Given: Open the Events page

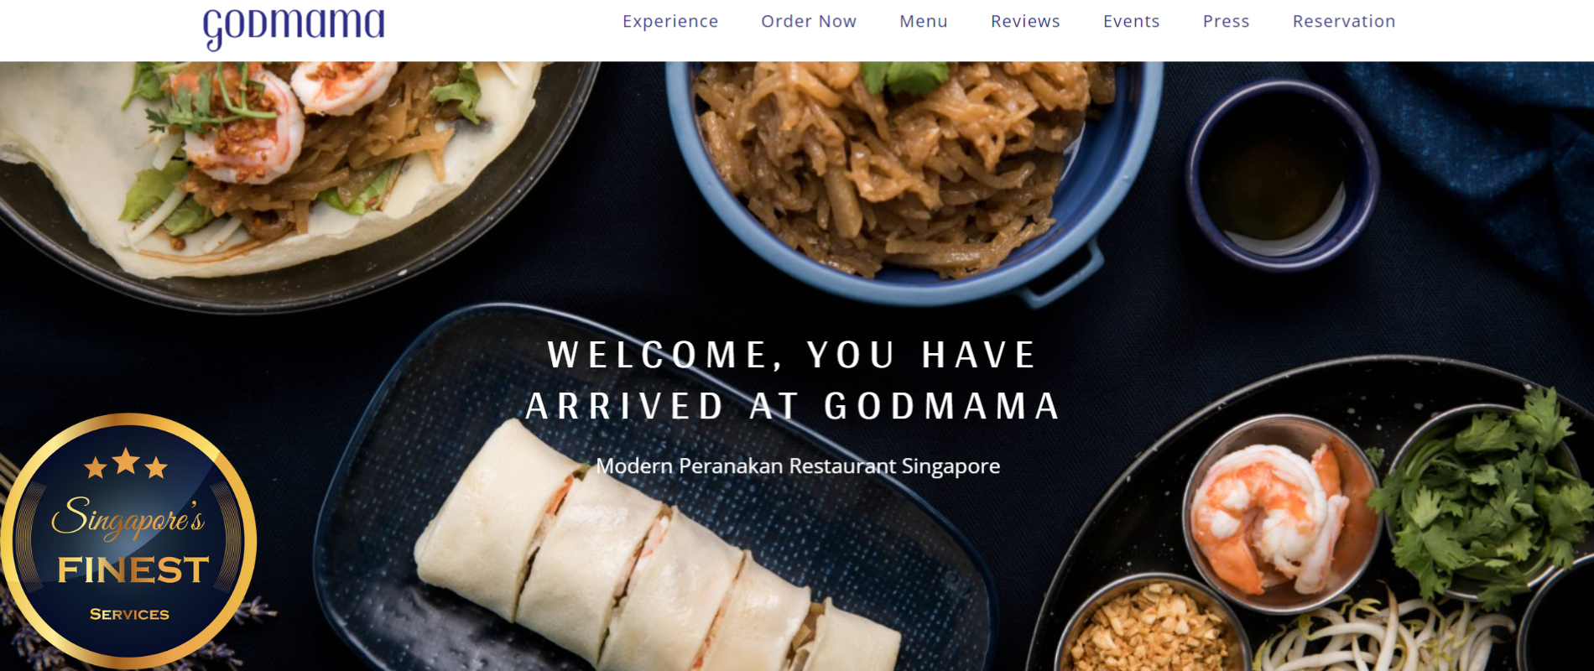Looking at the screenshot, I should pos(1131,21).
